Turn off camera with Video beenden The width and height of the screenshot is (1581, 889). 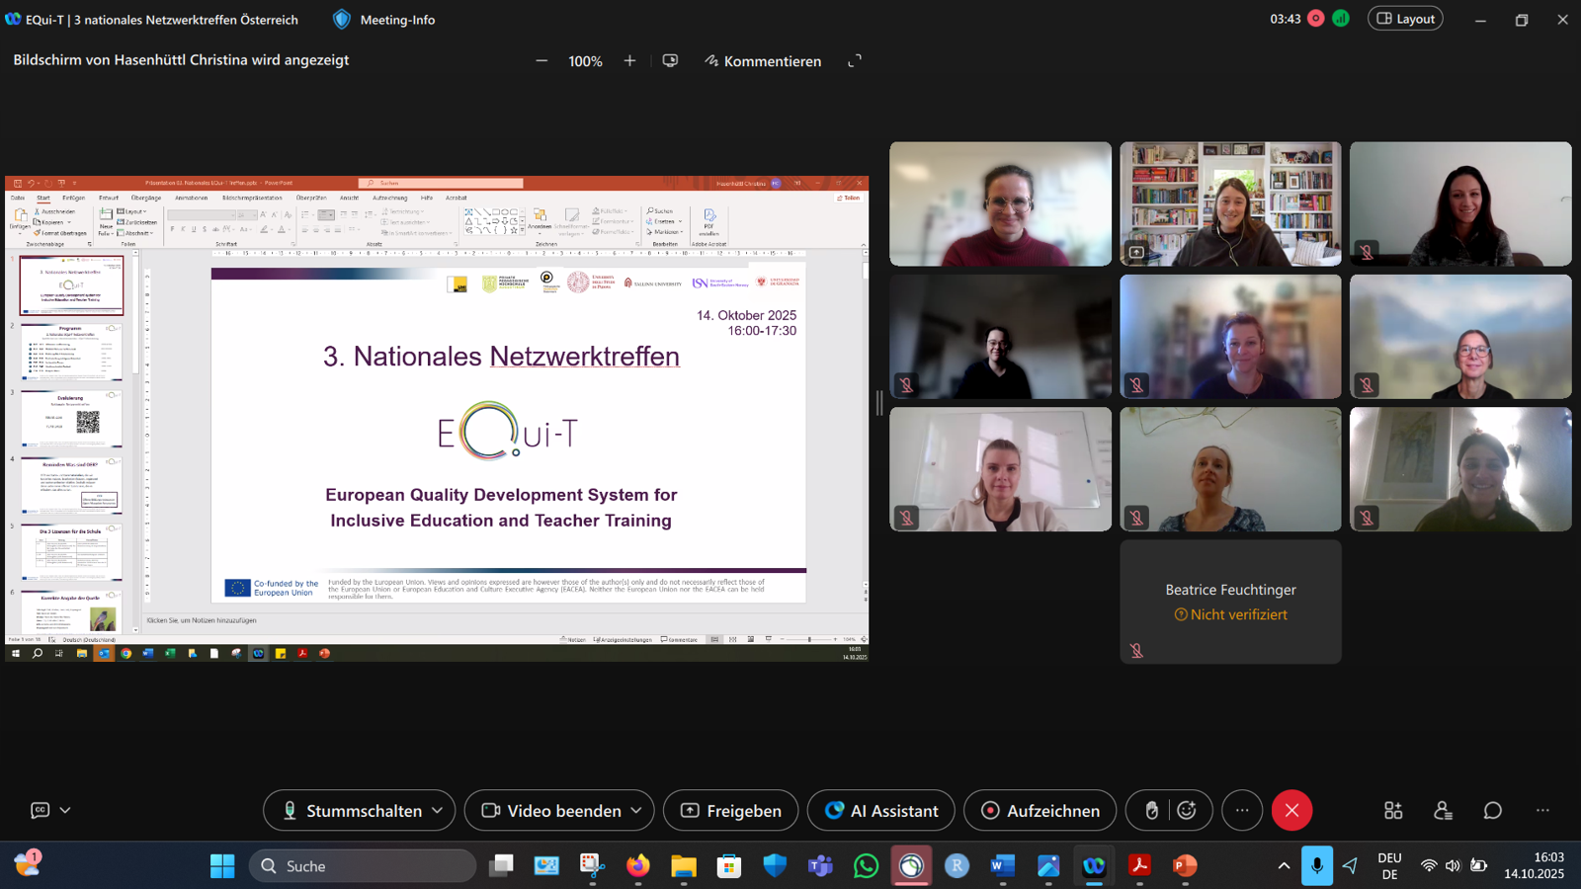point(551,810)
